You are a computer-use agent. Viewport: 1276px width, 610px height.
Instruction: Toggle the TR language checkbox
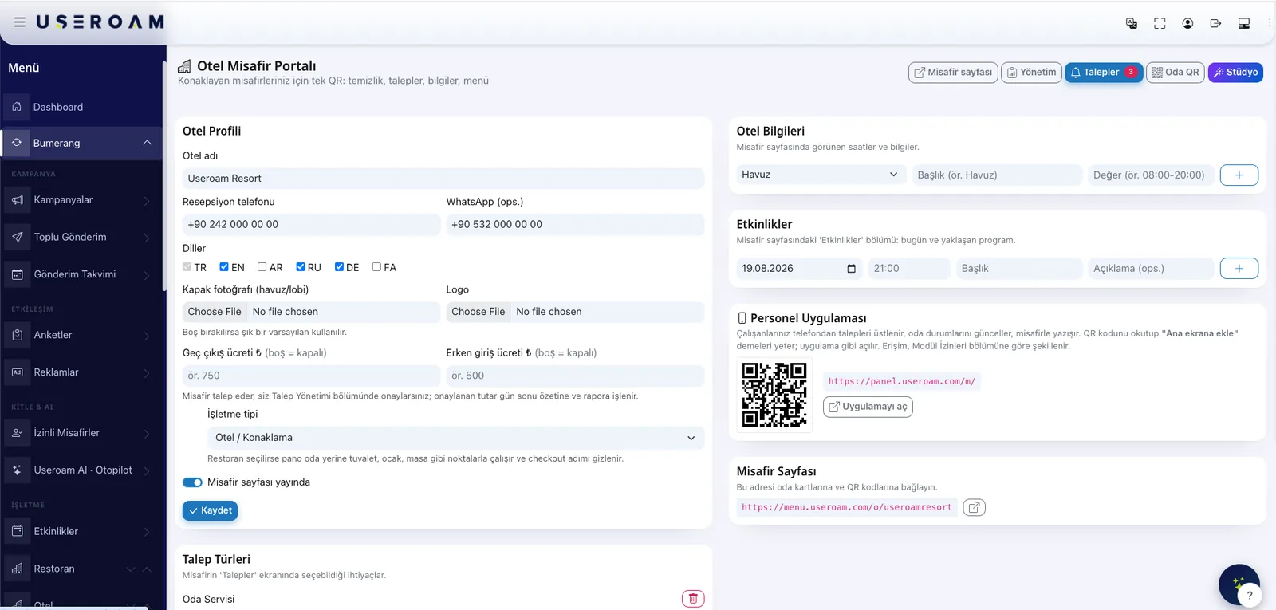(187, 267)
